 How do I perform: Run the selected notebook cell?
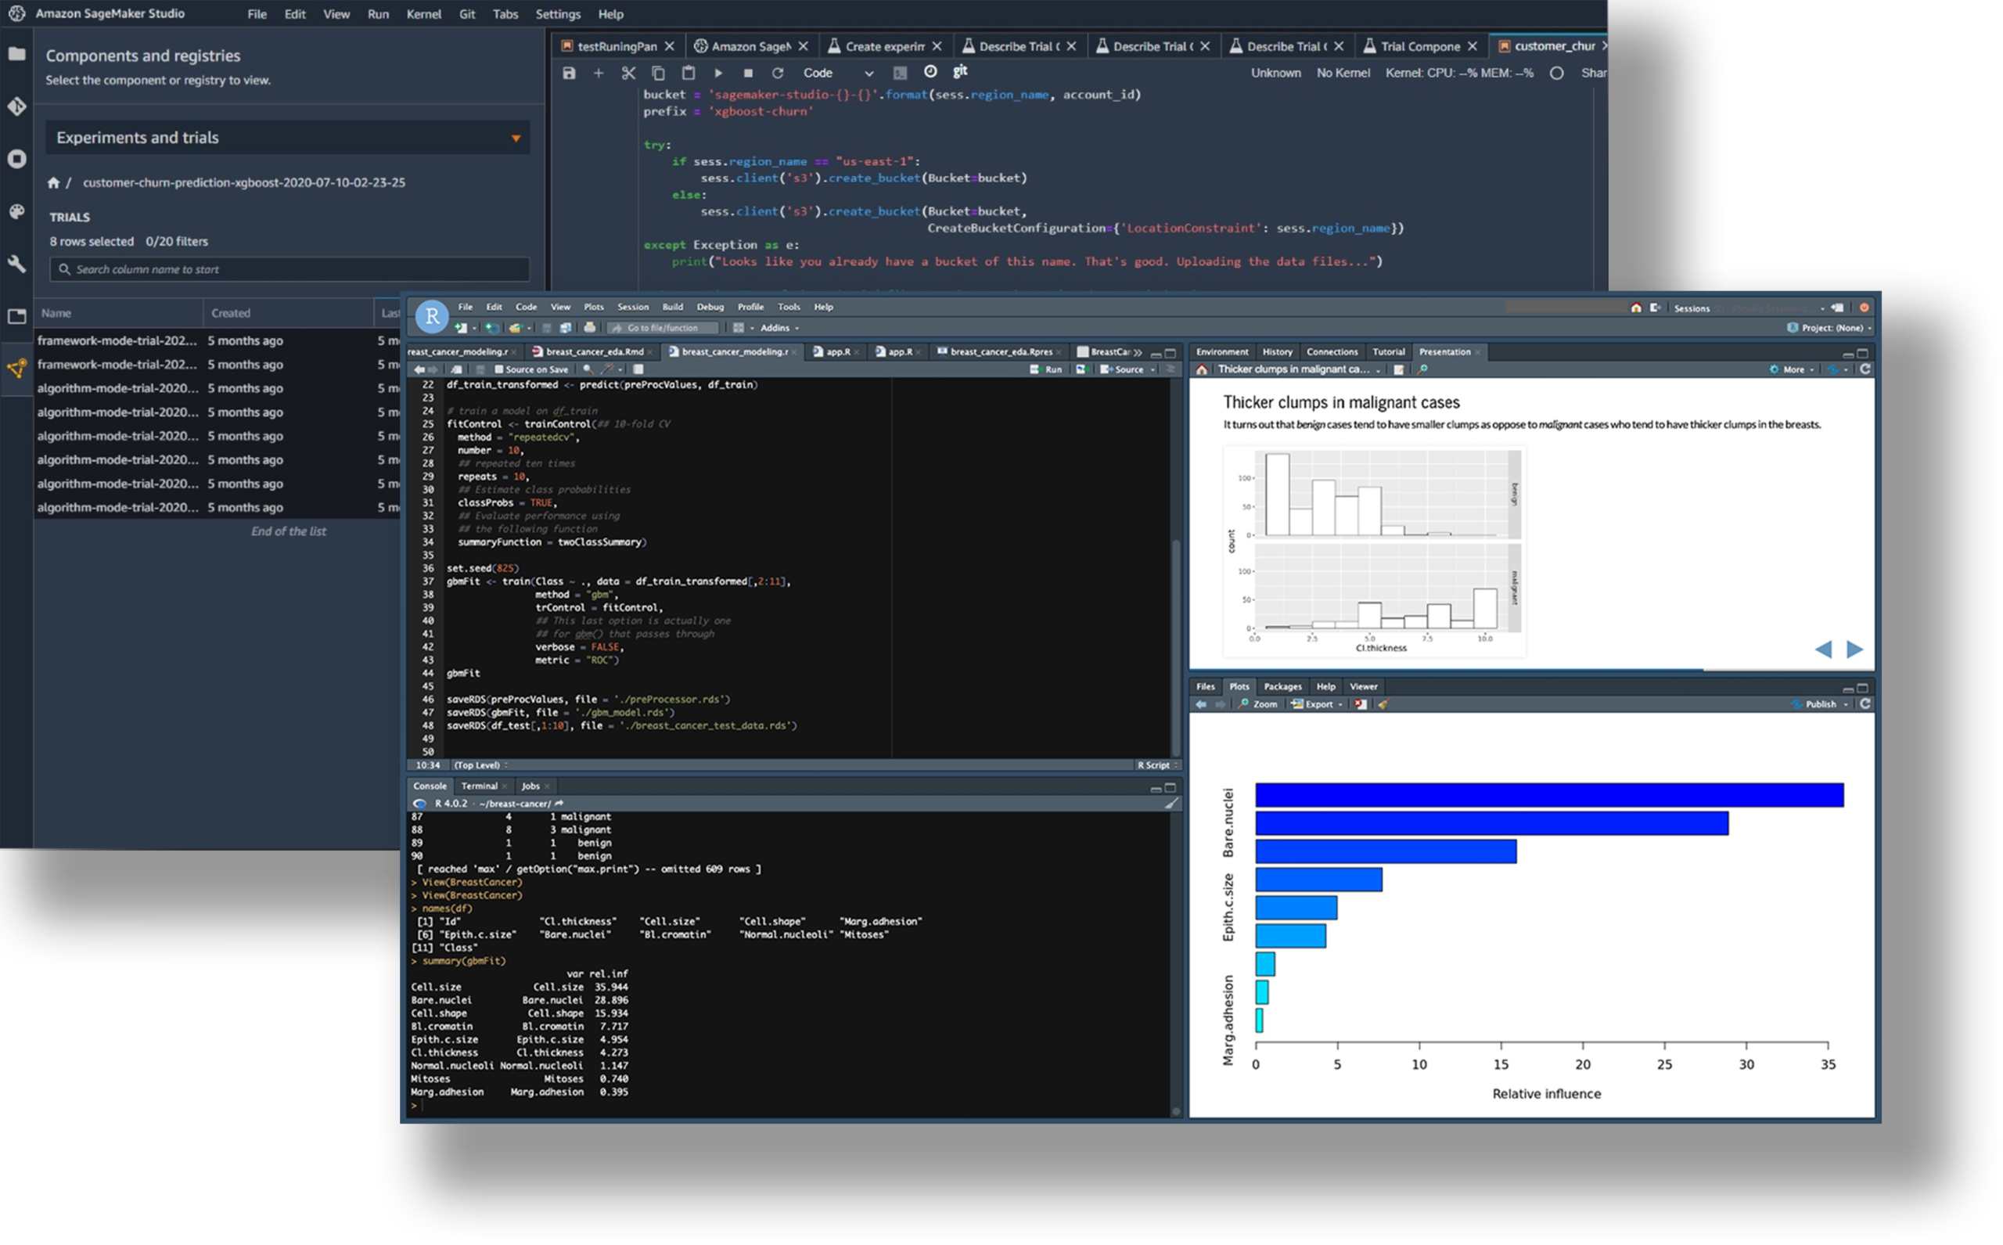pos(718,74)
